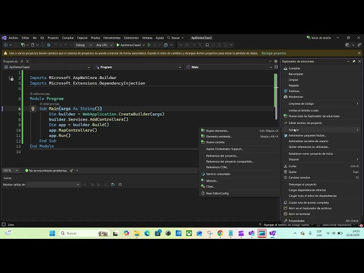Click the lightbulb quick actions icon on line 6
Image resolution: width=364 pixels, height=273 pixels.
click(x=33, y=109)
